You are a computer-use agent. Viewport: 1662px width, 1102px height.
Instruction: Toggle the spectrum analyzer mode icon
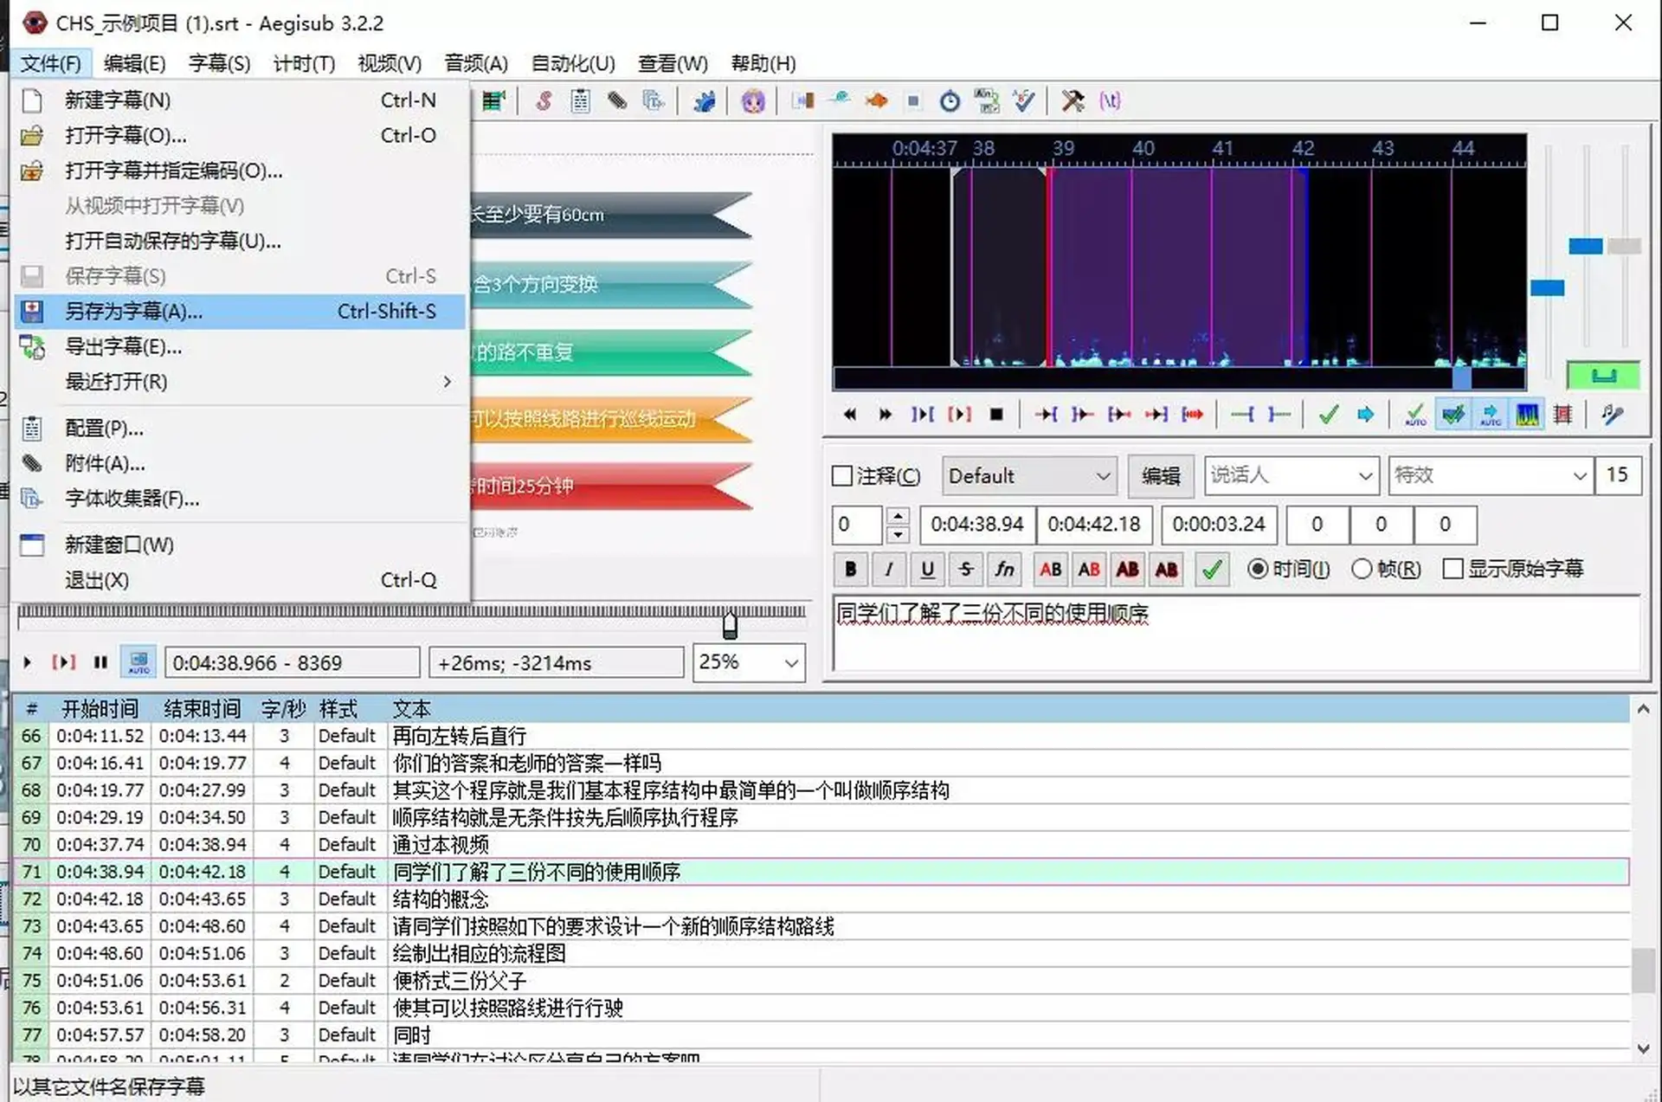point(1527,415)
